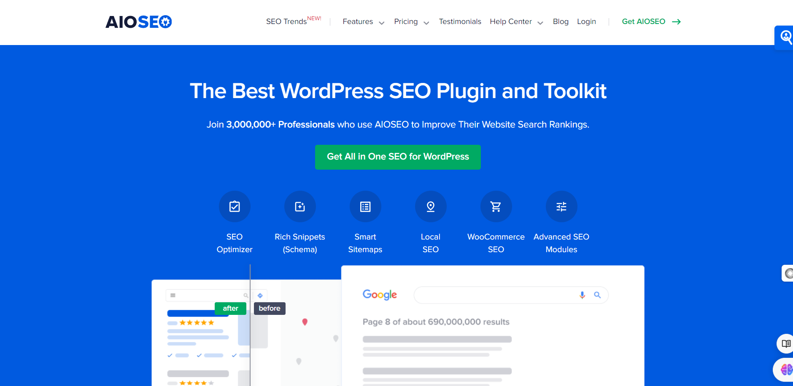This screenshot has width=793, height=386.
Task: Click the Smart Sitemaps label
Action: (365, 243)
